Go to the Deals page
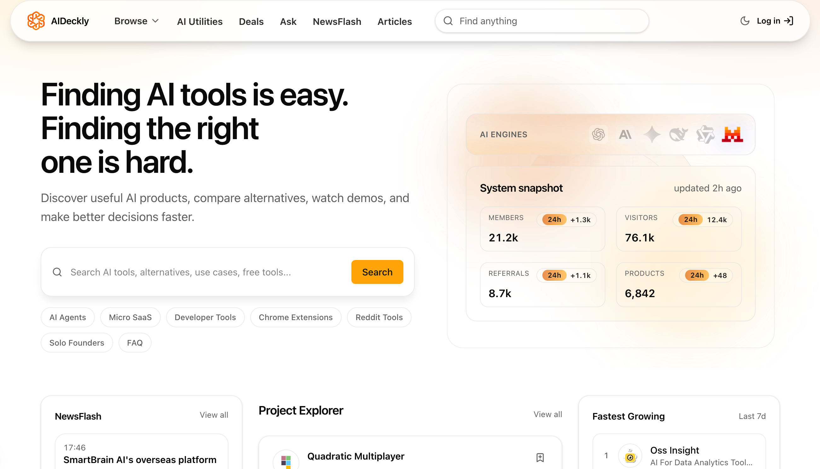This screenshot has width=820, height=469. pos(251,22)
